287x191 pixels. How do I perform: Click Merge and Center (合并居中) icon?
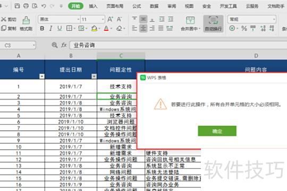[x=190, y=21]
